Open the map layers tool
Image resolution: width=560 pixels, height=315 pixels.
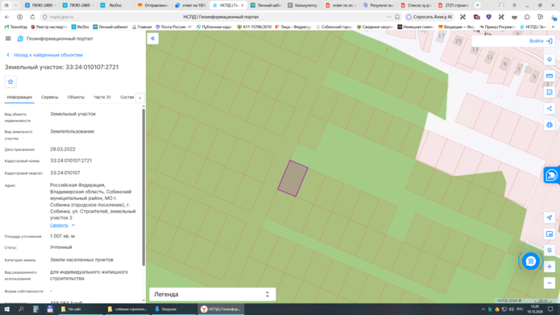(x=550, y=60)
